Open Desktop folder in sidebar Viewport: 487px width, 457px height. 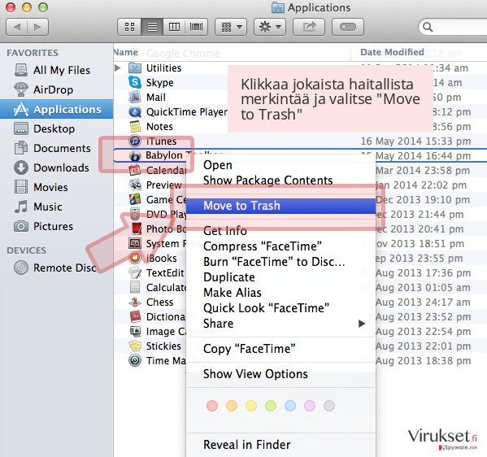point(57,129)
